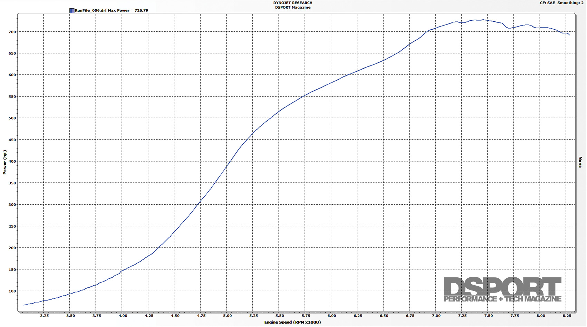Click the CF: SAE correction factor label
587x327 pixels.
(547, 3)
